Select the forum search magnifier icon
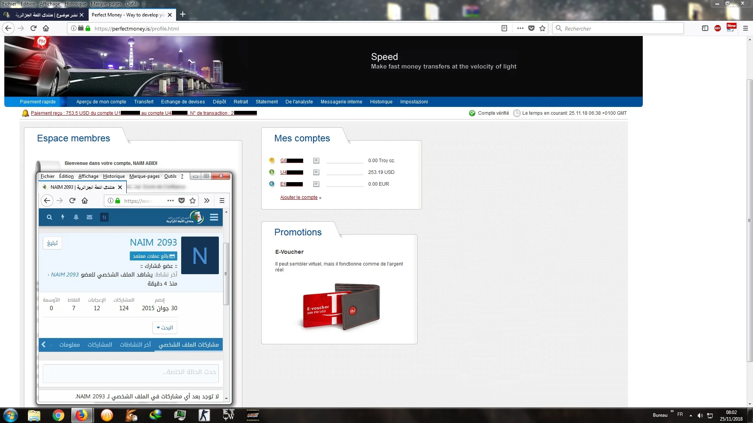This screenshot has height=423, width=753. coord(49,217)
